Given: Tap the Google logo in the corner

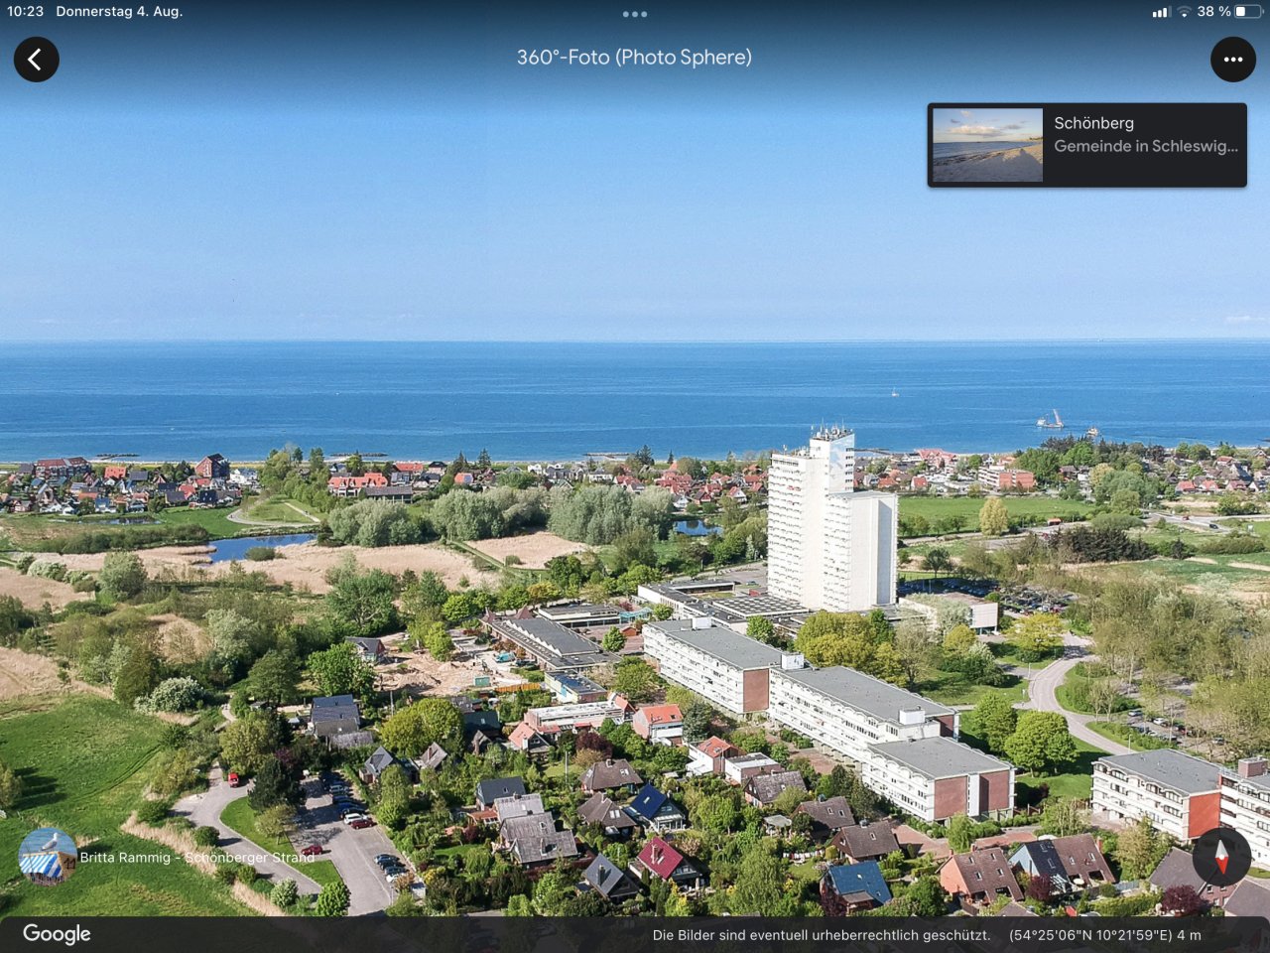Looking at the screenshot, I should [x=57, y=933].
